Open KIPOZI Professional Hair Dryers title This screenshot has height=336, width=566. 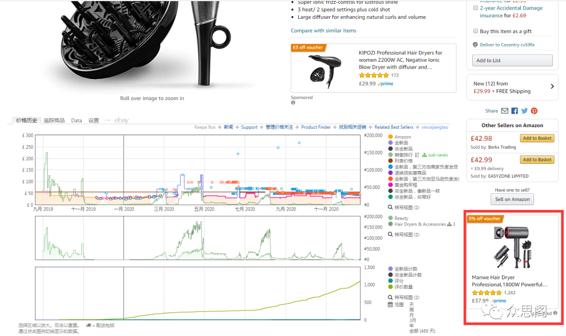(x=400, y=60)
